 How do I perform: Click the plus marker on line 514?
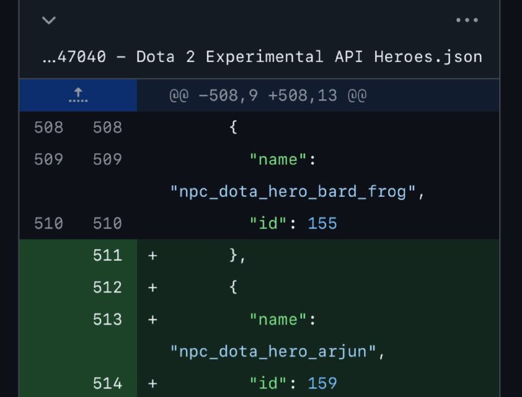click(x=153, y=383)
